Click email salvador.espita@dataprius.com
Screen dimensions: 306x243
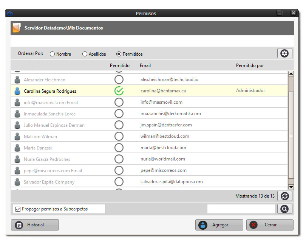(172, 182)
